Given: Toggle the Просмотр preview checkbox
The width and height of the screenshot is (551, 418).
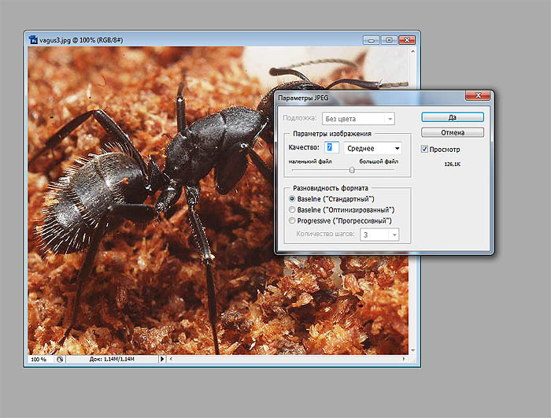Looking at the screenshot, I should click(425, 149).
